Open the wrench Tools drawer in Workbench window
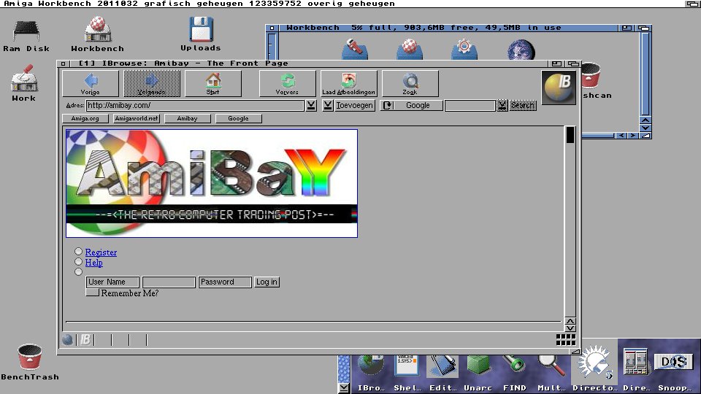Image resolution: width=701 pixels, height=394 pixels. tap(355, 50)
